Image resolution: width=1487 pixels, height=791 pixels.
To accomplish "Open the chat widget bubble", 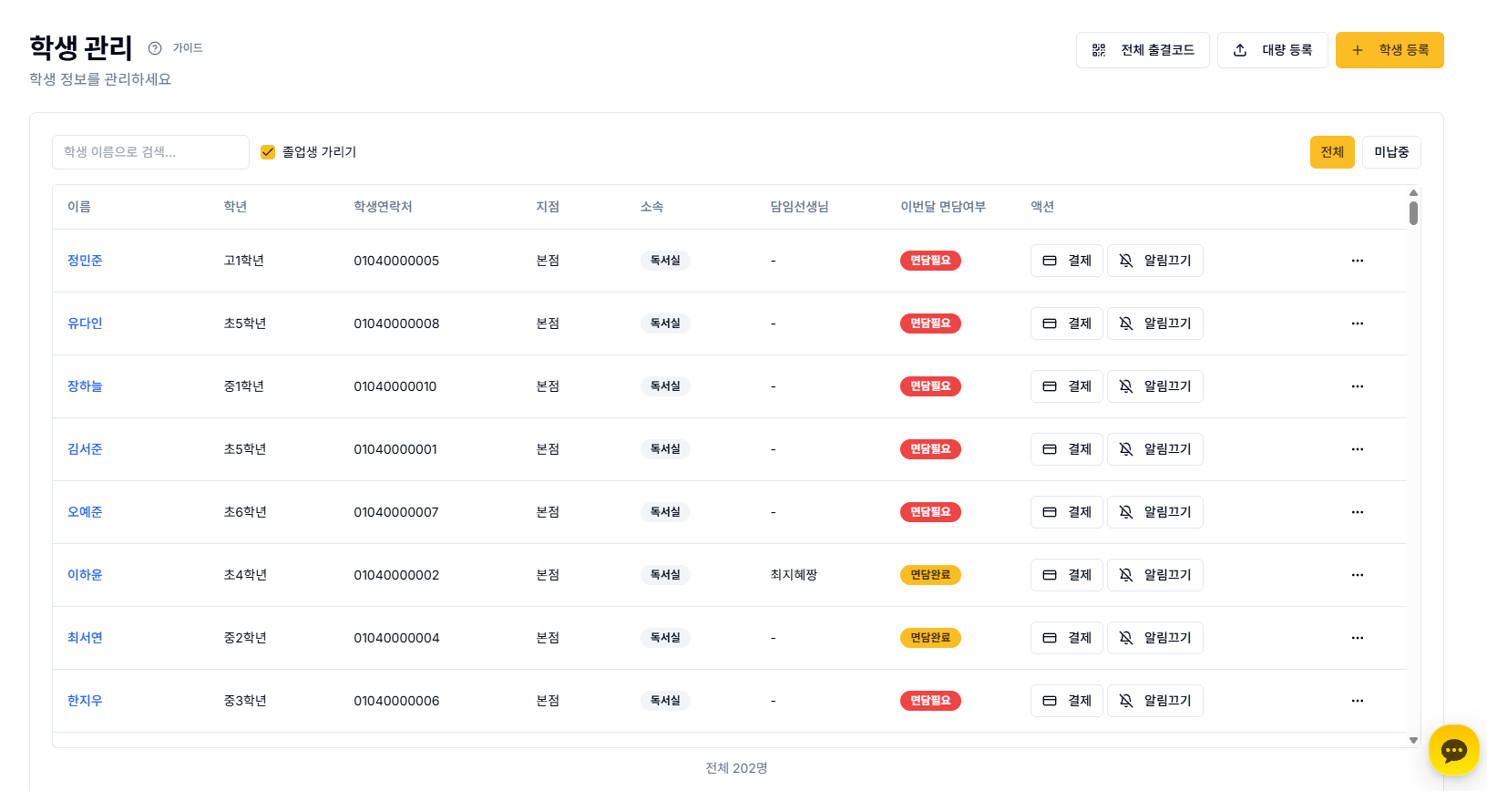I will click(1453, 750).
